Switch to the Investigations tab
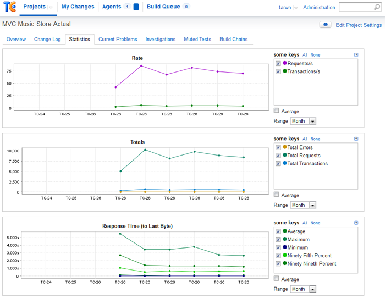385x298 pixels. coord(161,39)
